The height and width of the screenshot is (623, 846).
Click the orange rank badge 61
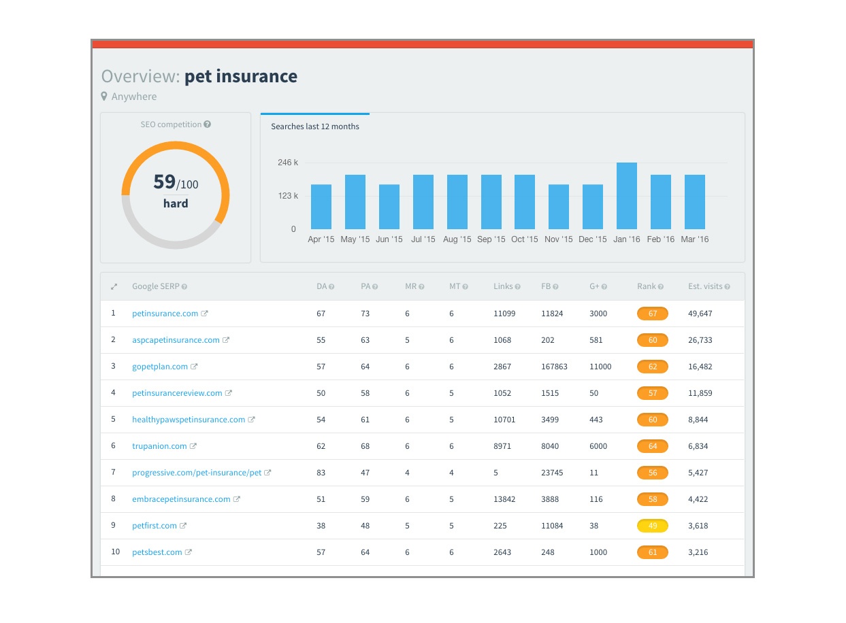(x=653, y=552)
